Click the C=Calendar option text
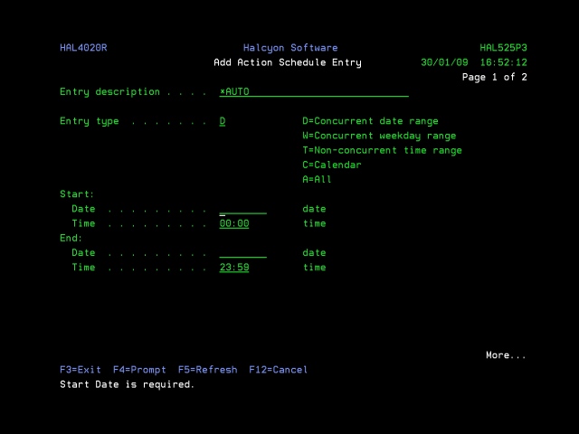The image size is (579, 434). click(331, 165)
